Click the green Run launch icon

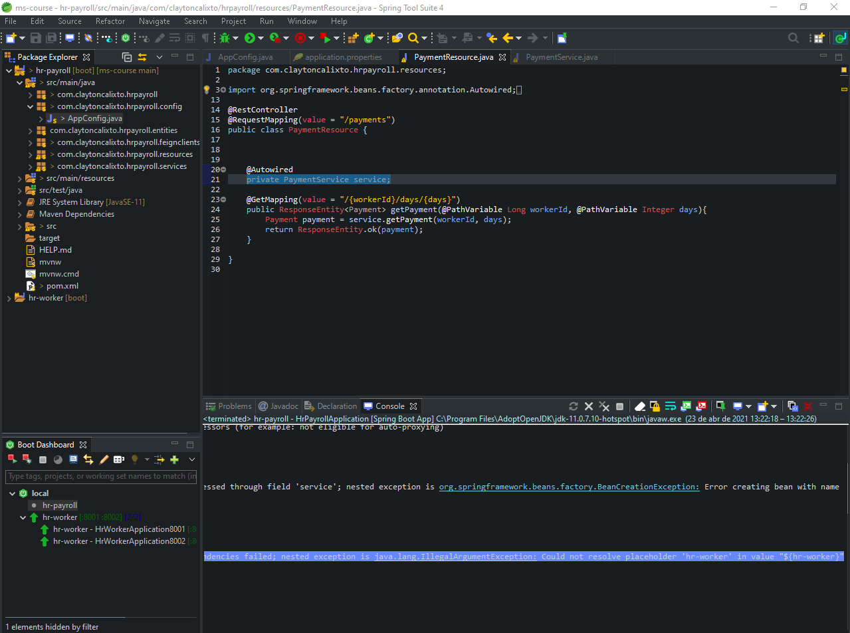click(250, 38)
